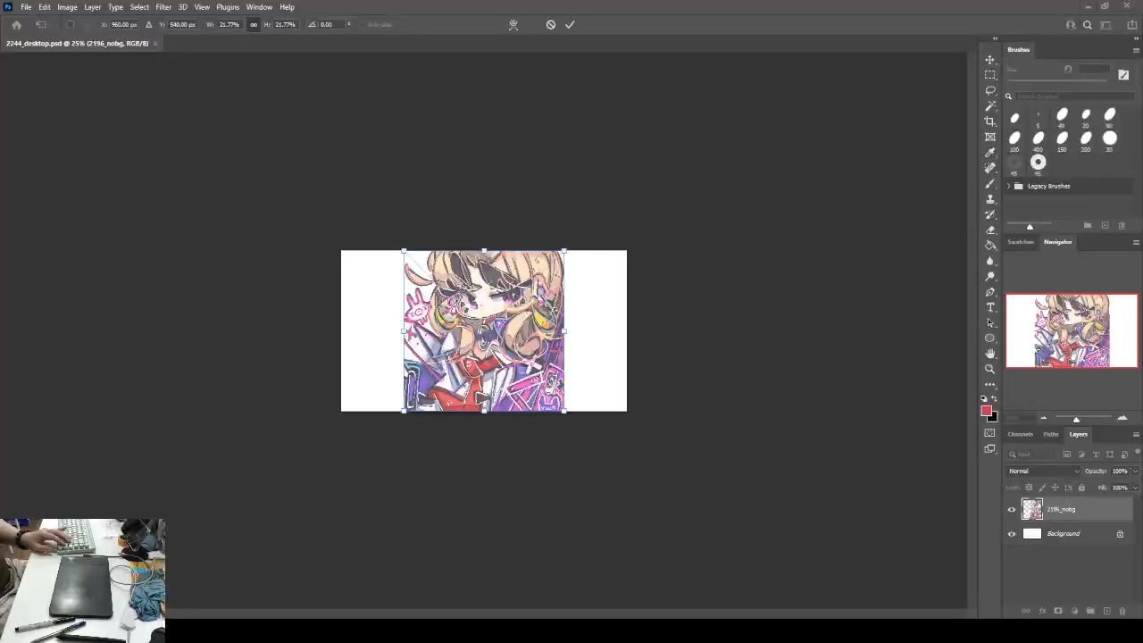
Task: Open the Opacity value dropdown arrow
Action: click(1135, 471)
